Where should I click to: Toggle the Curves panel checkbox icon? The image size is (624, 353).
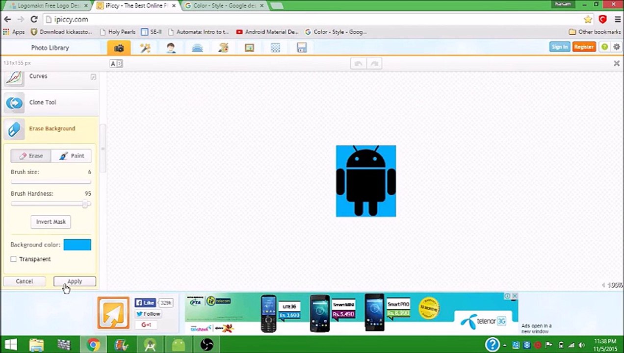pyautogui.click(x=93, y=77)
